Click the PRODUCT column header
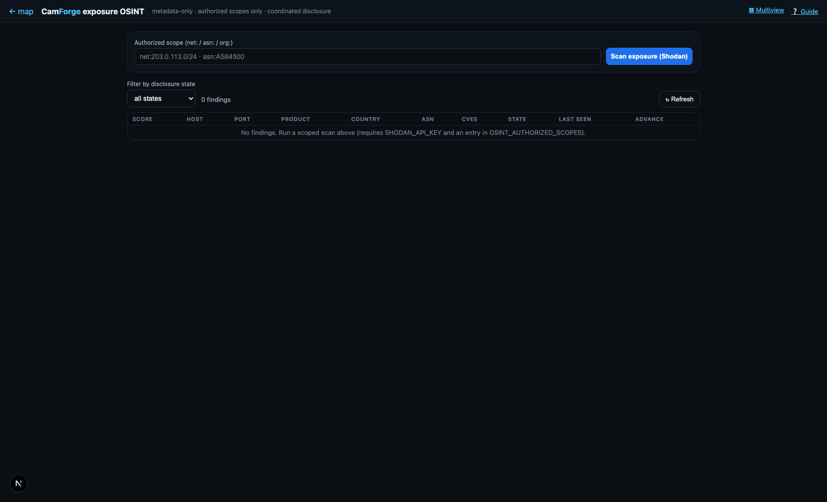Screen dimensions: 827x502 tap(295, 119)
